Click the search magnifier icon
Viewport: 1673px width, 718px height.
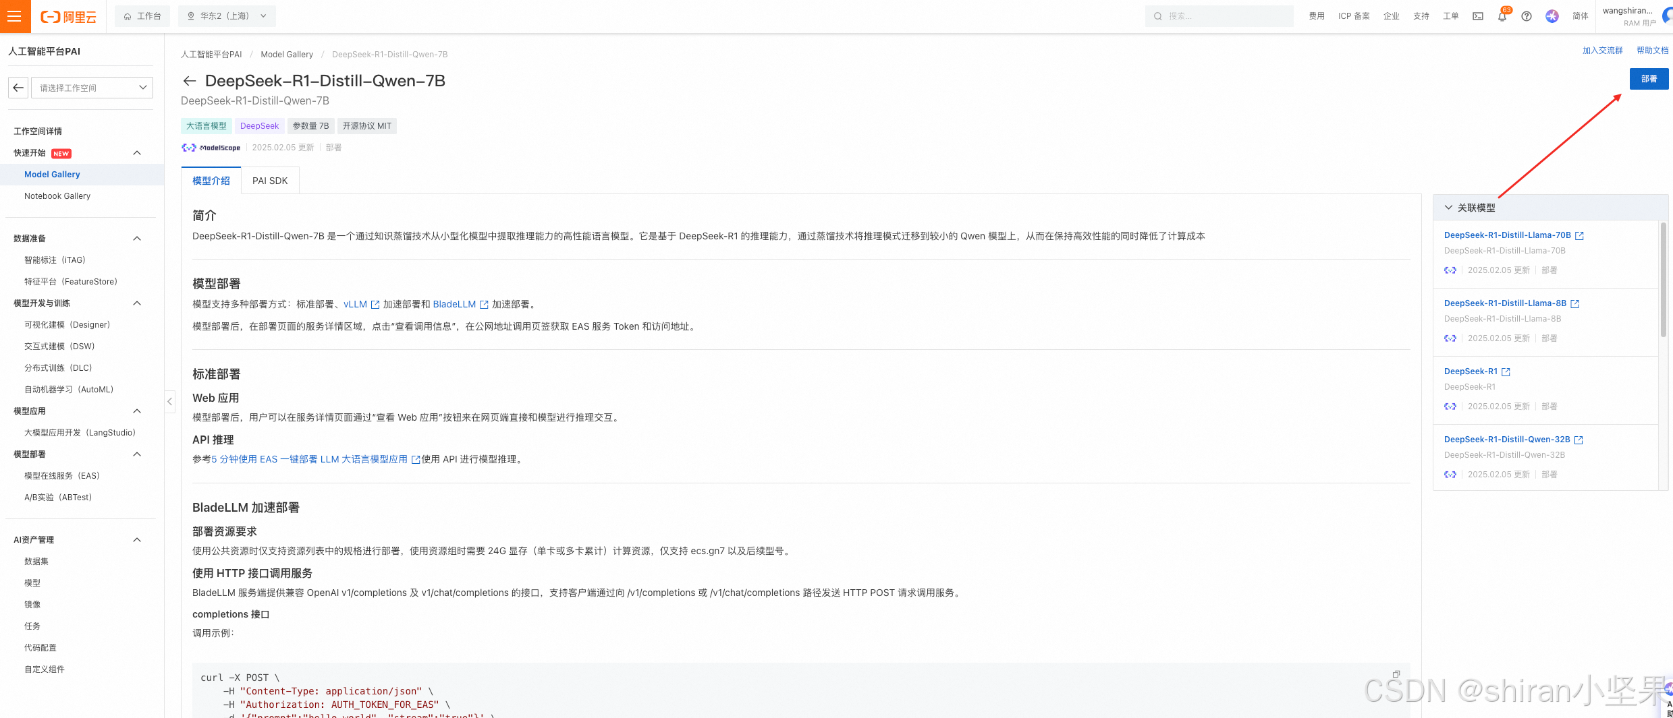coord(1158,16)
